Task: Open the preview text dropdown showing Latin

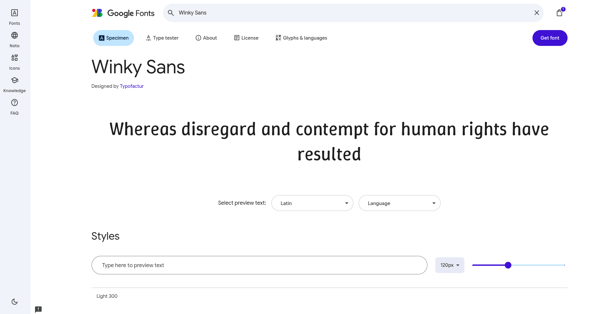Action: pos(312,203)
